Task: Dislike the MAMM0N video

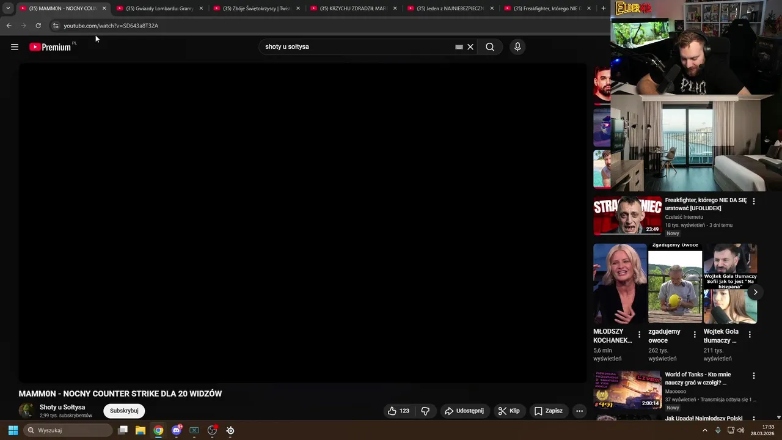Action: point(426,411)
